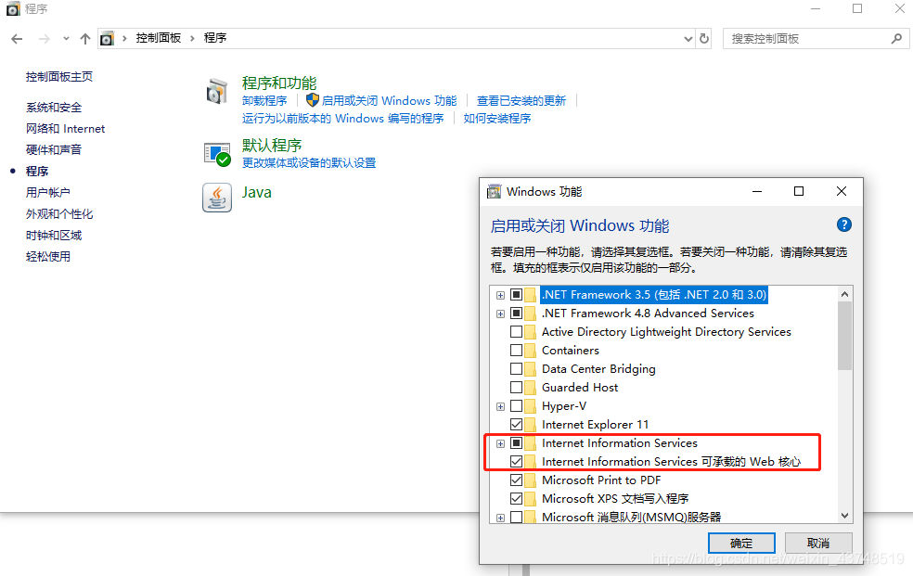Viewport: 913px width, 576px height.
Task: Open 硬件和声音 category
Action: pyautogui.click(x=54, y=150)
